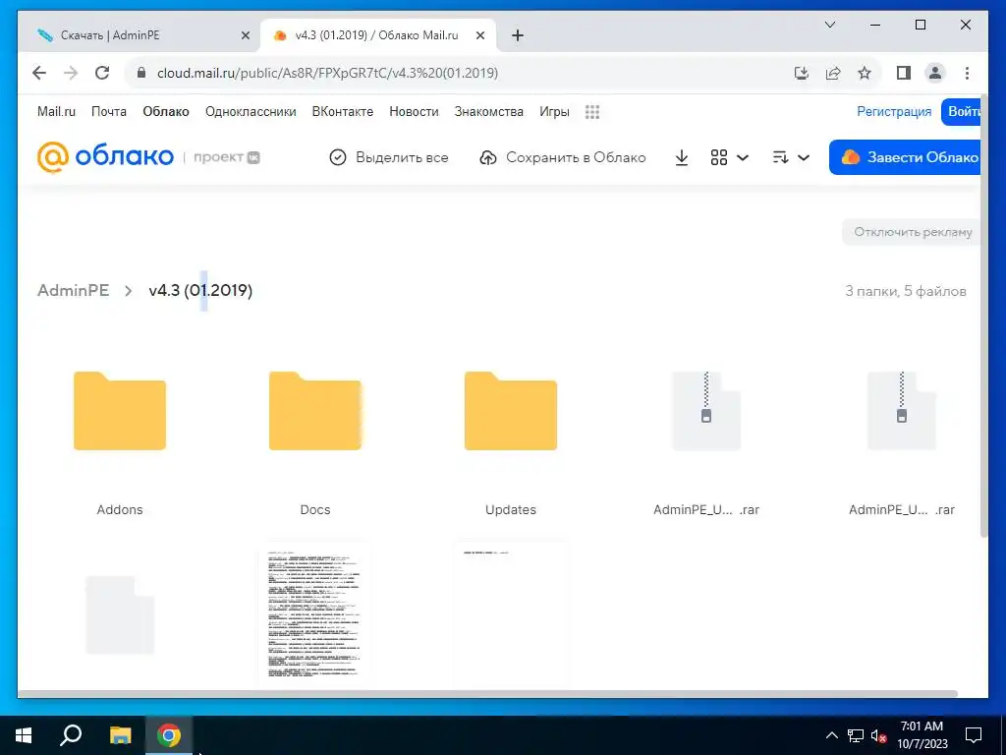Open the notification center icon
The image size is (1006, 755).
[x=974, y=735]
